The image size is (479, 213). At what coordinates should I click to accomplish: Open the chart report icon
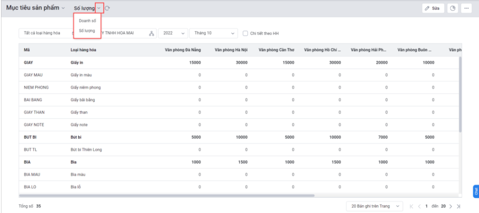pos(453,8)
